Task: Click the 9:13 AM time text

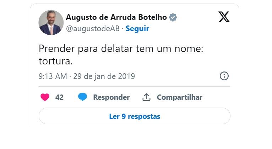Action: (x=53, y=76)
